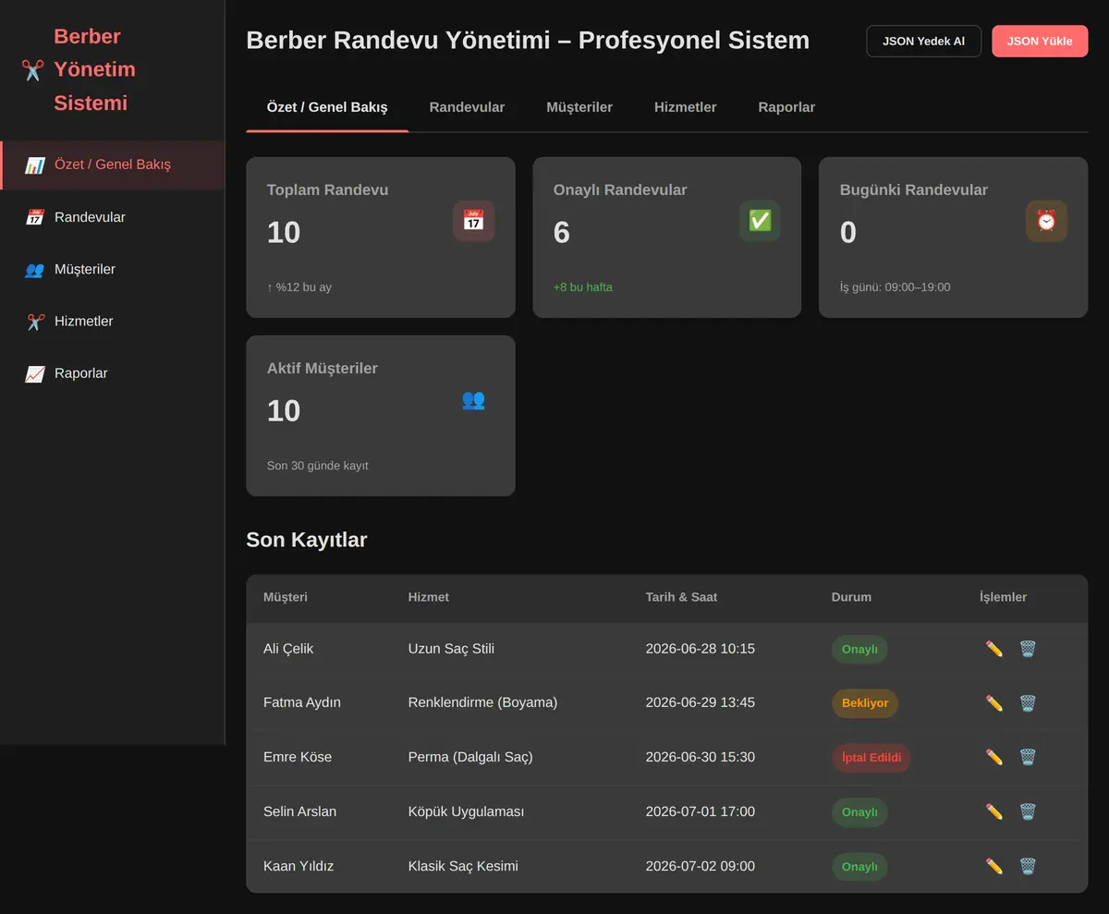
Task: Click the İptal Edildi badge for Emre Köse
Action: pos(871,757)
